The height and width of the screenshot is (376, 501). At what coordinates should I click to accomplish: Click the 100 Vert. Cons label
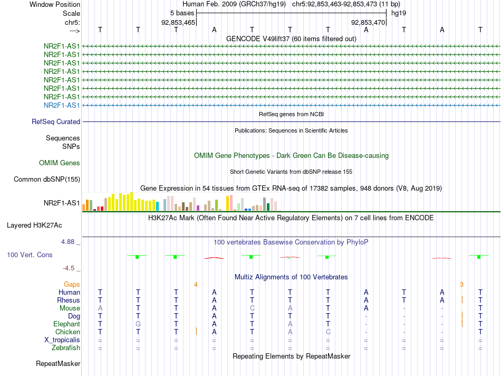pyautogui.click(x=30, y=255)
